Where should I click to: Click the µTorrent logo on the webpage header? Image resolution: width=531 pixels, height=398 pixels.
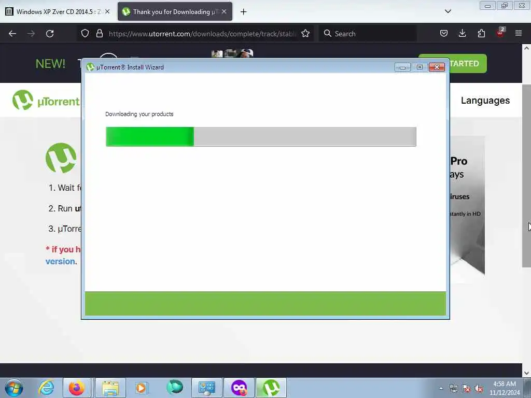point(46,101)
